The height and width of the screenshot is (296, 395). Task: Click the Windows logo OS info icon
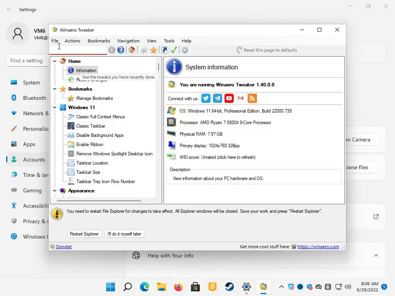click(172, 111)
